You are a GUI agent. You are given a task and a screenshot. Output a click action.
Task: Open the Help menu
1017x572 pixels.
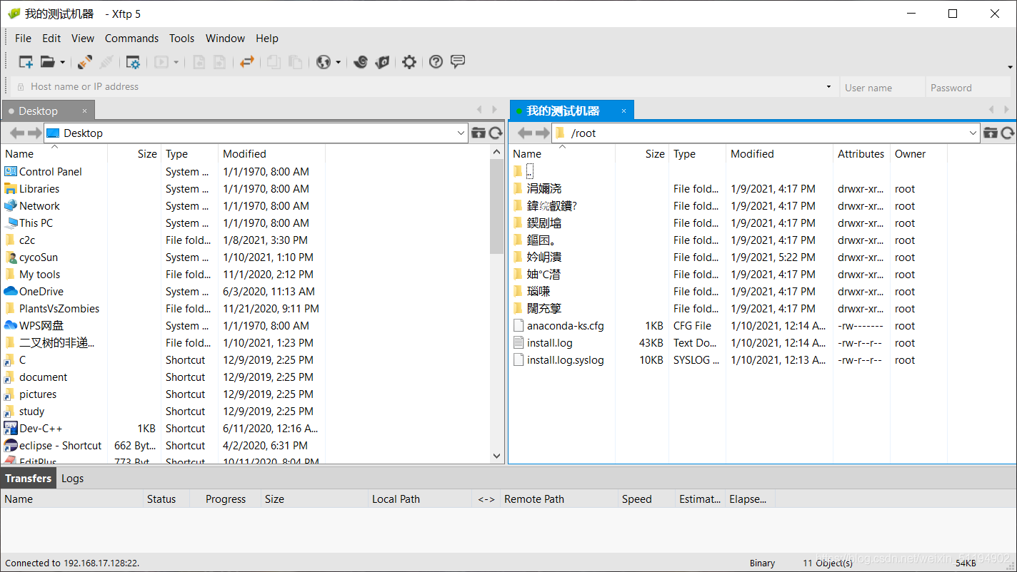tap(267, 39)
